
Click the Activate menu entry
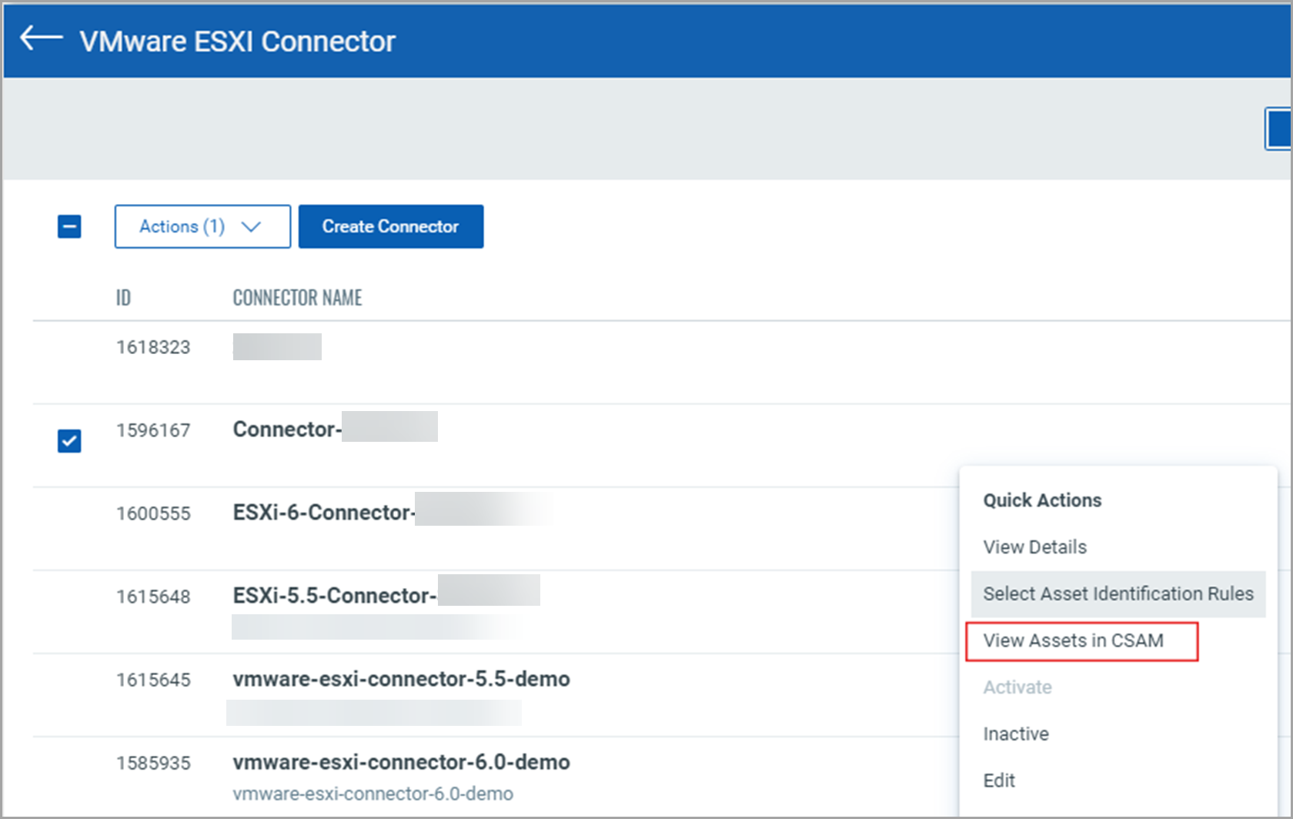[1017, 687]
